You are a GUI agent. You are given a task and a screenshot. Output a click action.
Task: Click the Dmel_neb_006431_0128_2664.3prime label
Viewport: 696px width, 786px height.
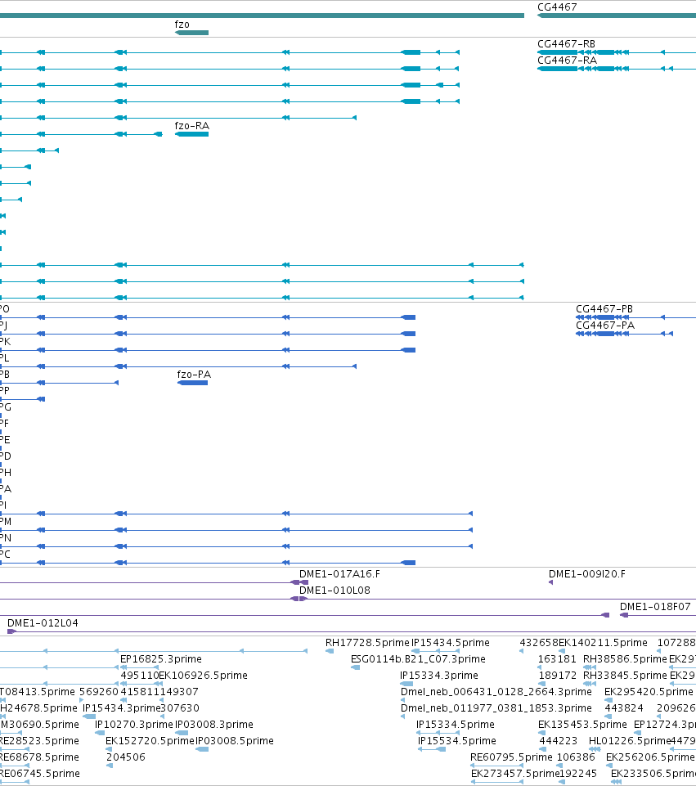(x=496, y=692)
